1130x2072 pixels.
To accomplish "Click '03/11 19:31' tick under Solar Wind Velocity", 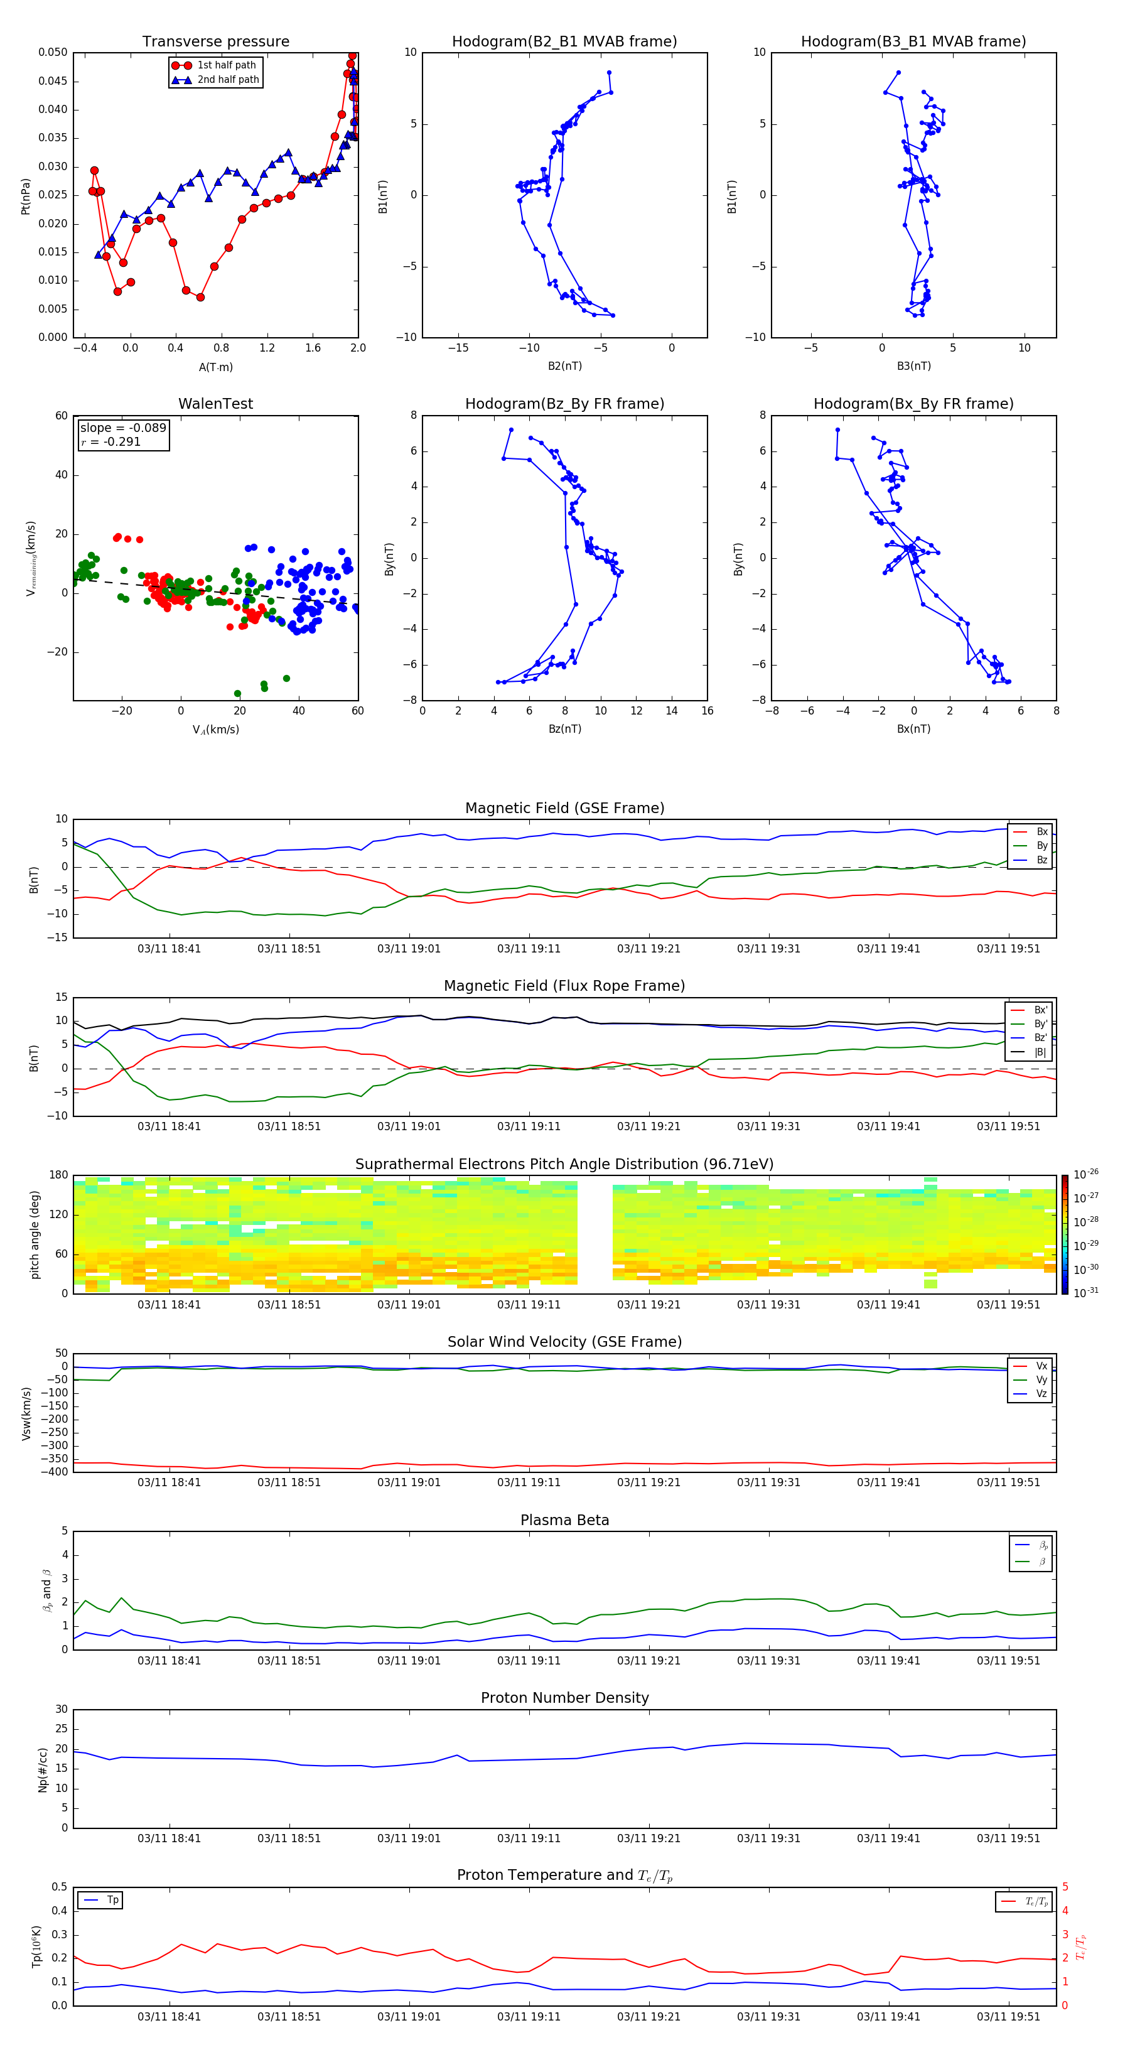I will tap(768, 1482).
